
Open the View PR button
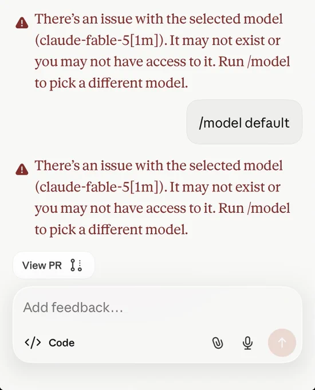click(x=54, y=265)
